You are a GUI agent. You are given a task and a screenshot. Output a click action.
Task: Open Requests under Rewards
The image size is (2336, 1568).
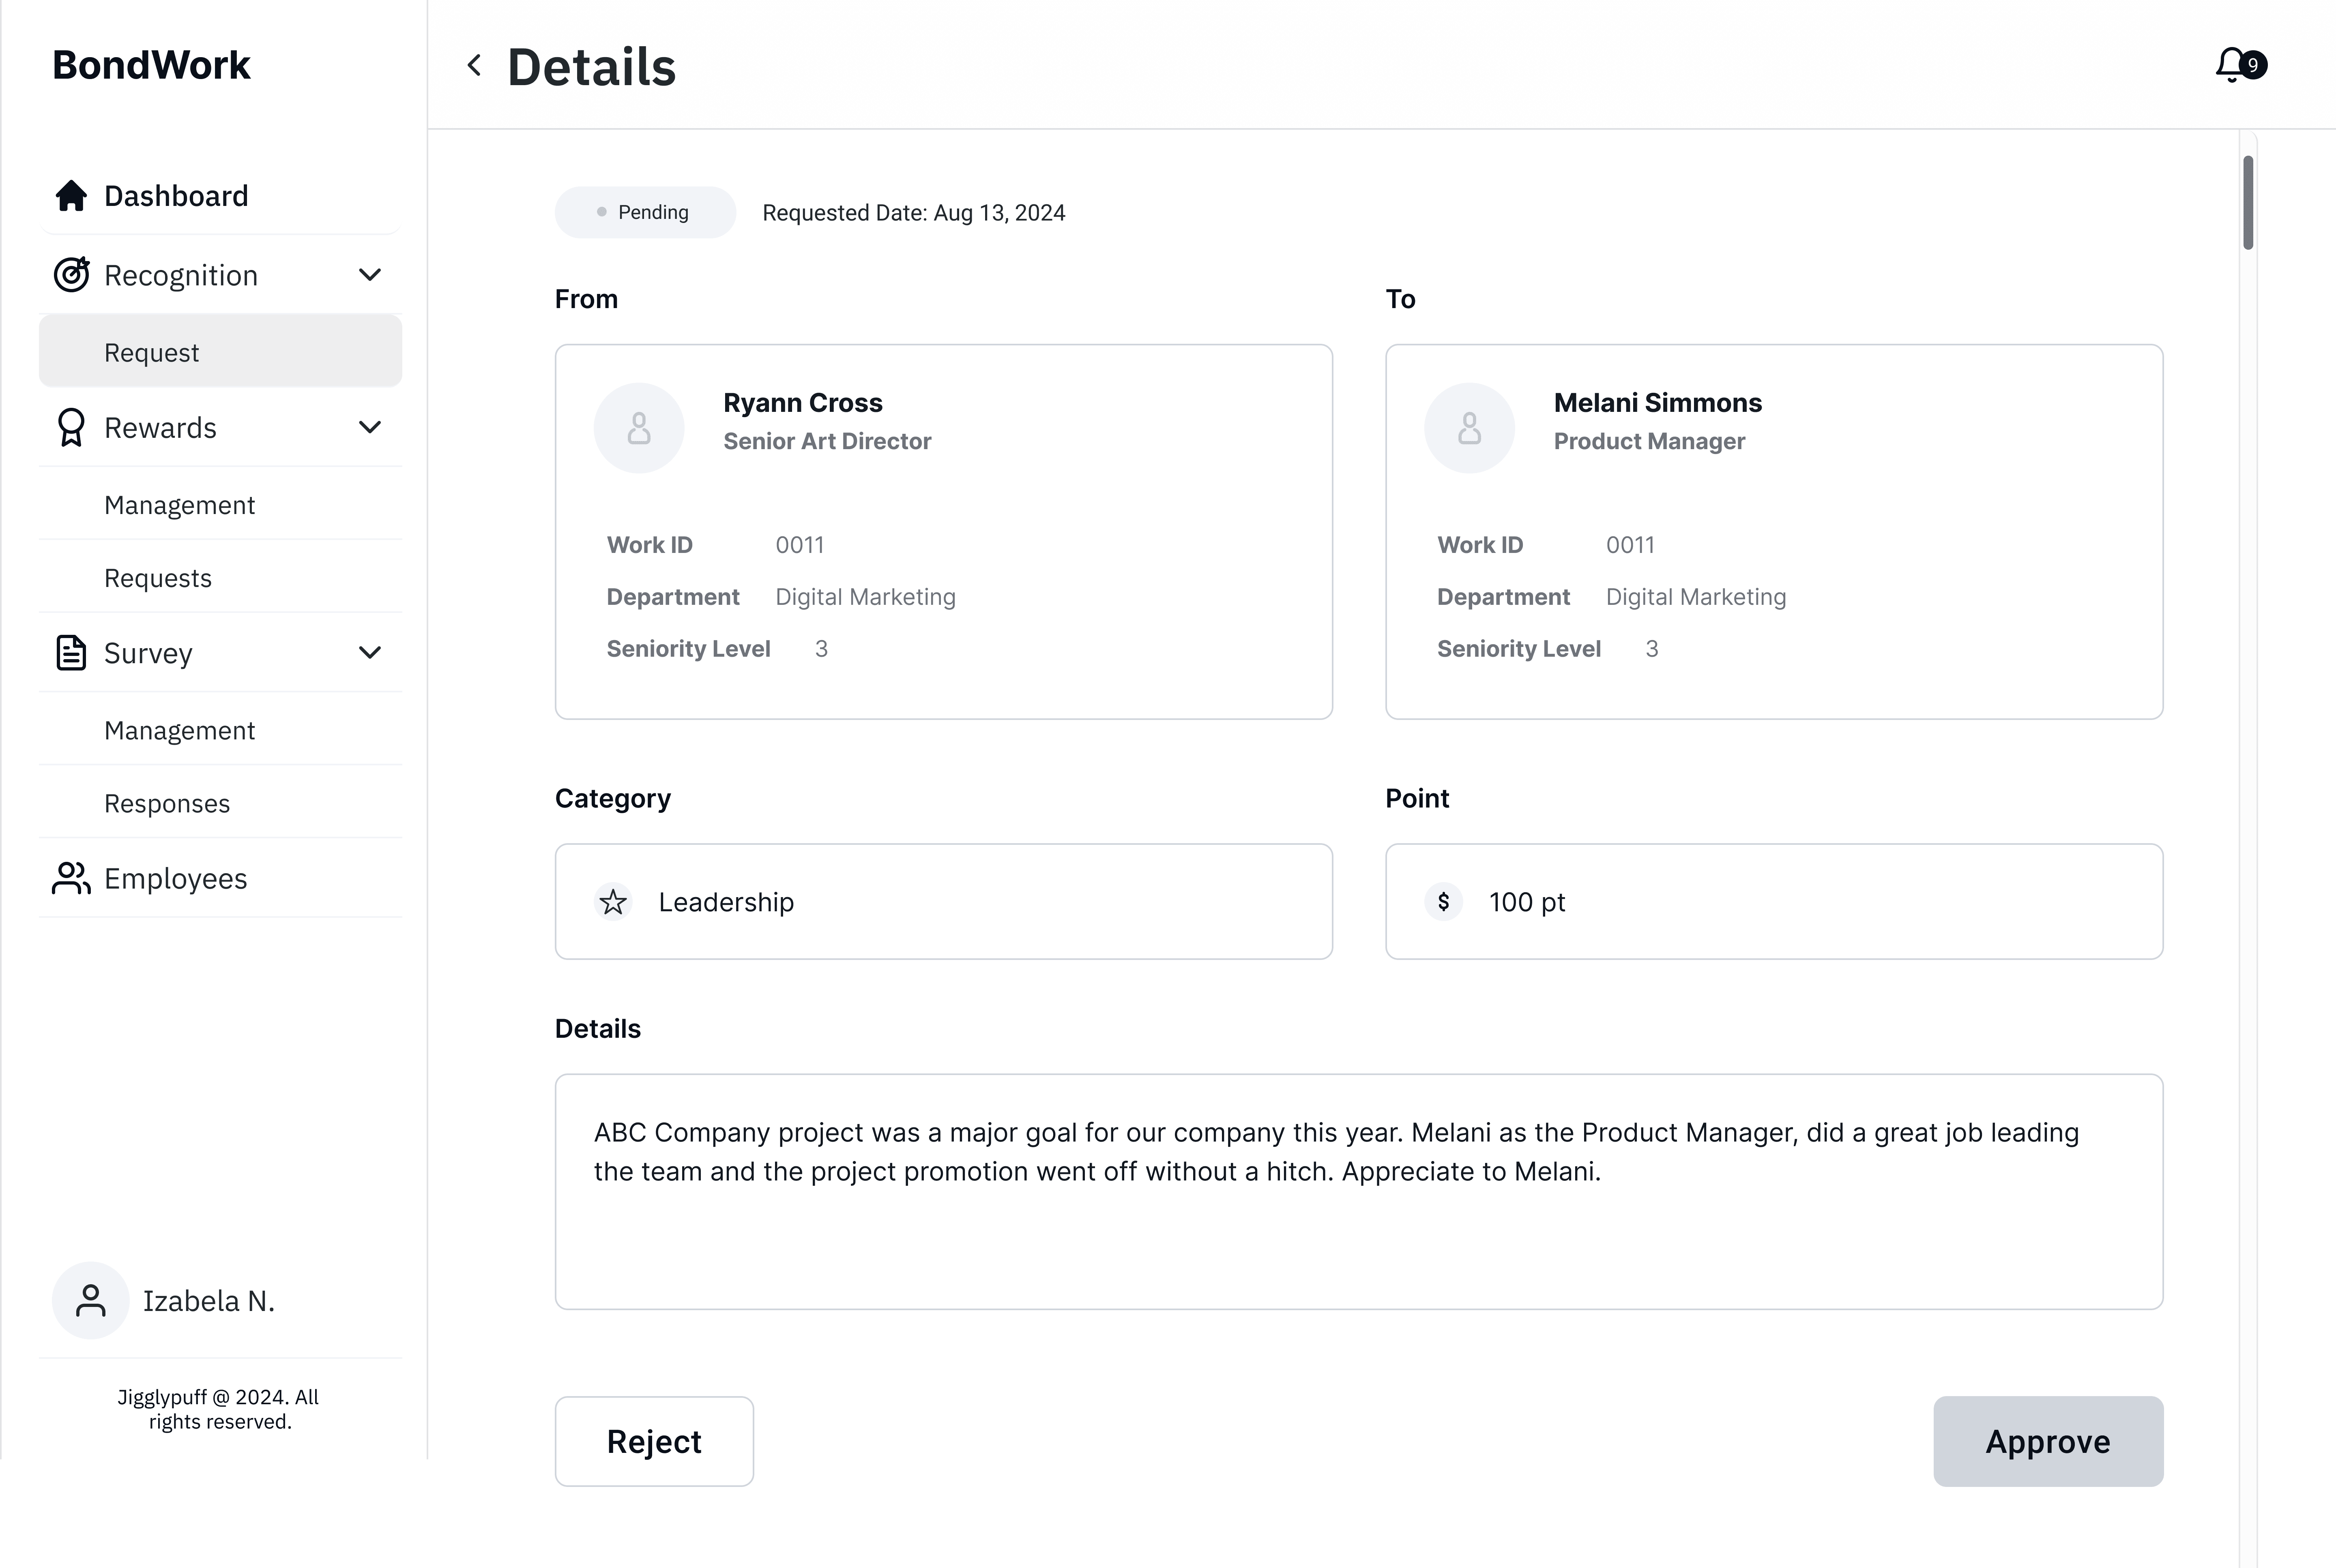tap(158, 578)
